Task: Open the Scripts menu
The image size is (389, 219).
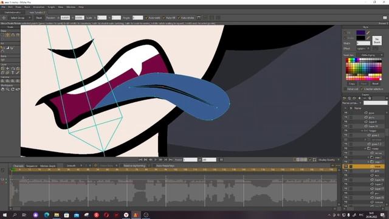Action: 51,7
